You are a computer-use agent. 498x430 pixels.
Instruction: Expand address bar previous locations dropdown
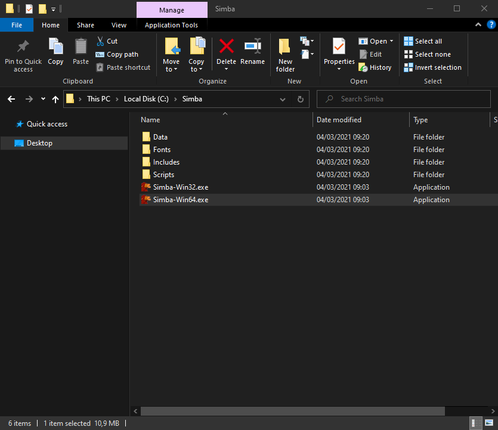pos(282,100)
